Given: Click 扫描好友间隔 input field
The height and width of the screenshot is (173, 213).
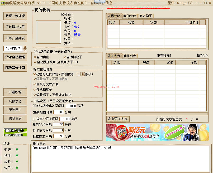Looking at the screenshot, I should [x=59, y=136].
